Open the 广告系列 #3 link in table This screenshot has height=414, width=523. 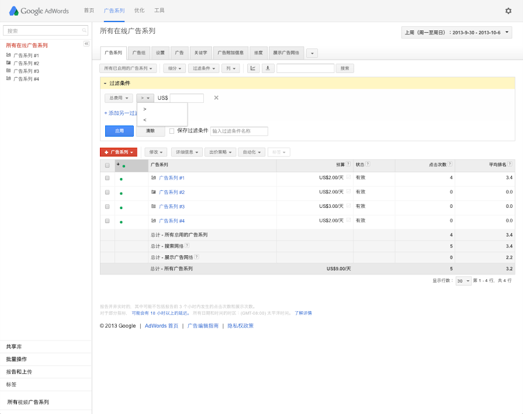[x=172, y=207]
